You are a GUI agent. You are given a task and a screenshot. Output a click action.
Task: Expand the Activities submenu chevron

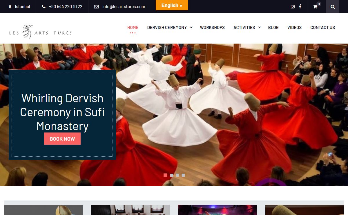(x=260, y=27)
